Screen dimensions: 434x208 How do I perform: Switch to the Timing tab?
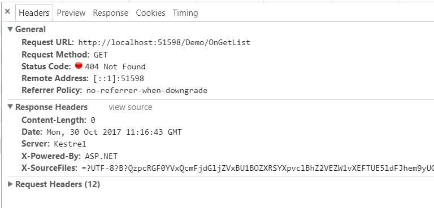click(185, 13)
